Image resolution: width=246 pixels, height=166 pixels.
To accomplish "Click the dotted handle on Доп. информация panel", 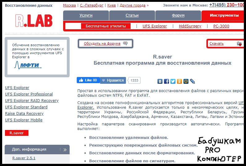I will [60, 150].
